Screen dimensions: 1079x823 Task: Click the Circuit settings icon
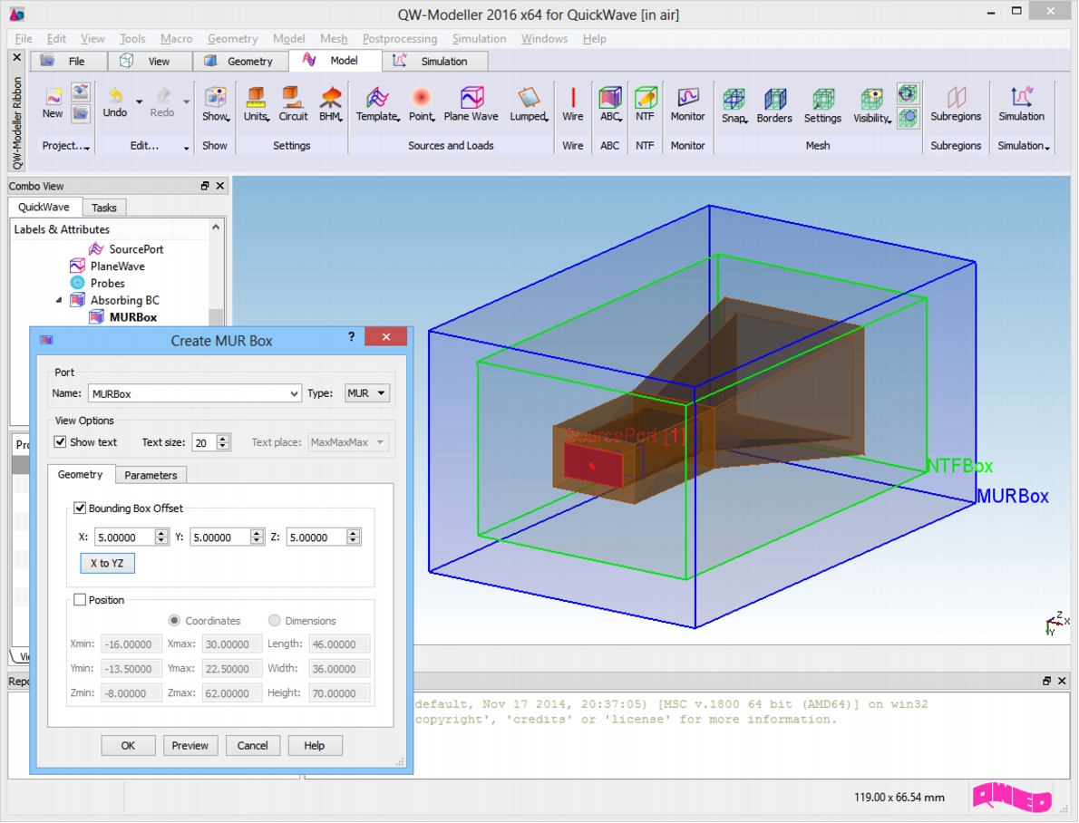point(293,96)
